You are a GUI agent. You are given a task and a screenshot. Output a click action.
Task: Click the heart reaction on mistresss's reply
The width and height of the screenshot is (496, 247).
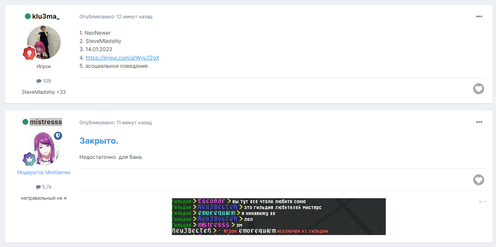479,180
